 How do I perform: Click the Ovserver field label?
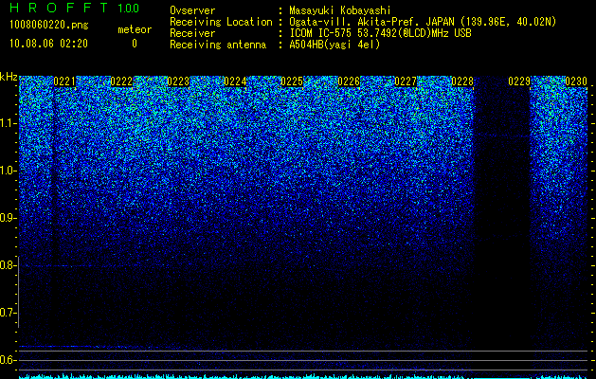click(192, 10)
